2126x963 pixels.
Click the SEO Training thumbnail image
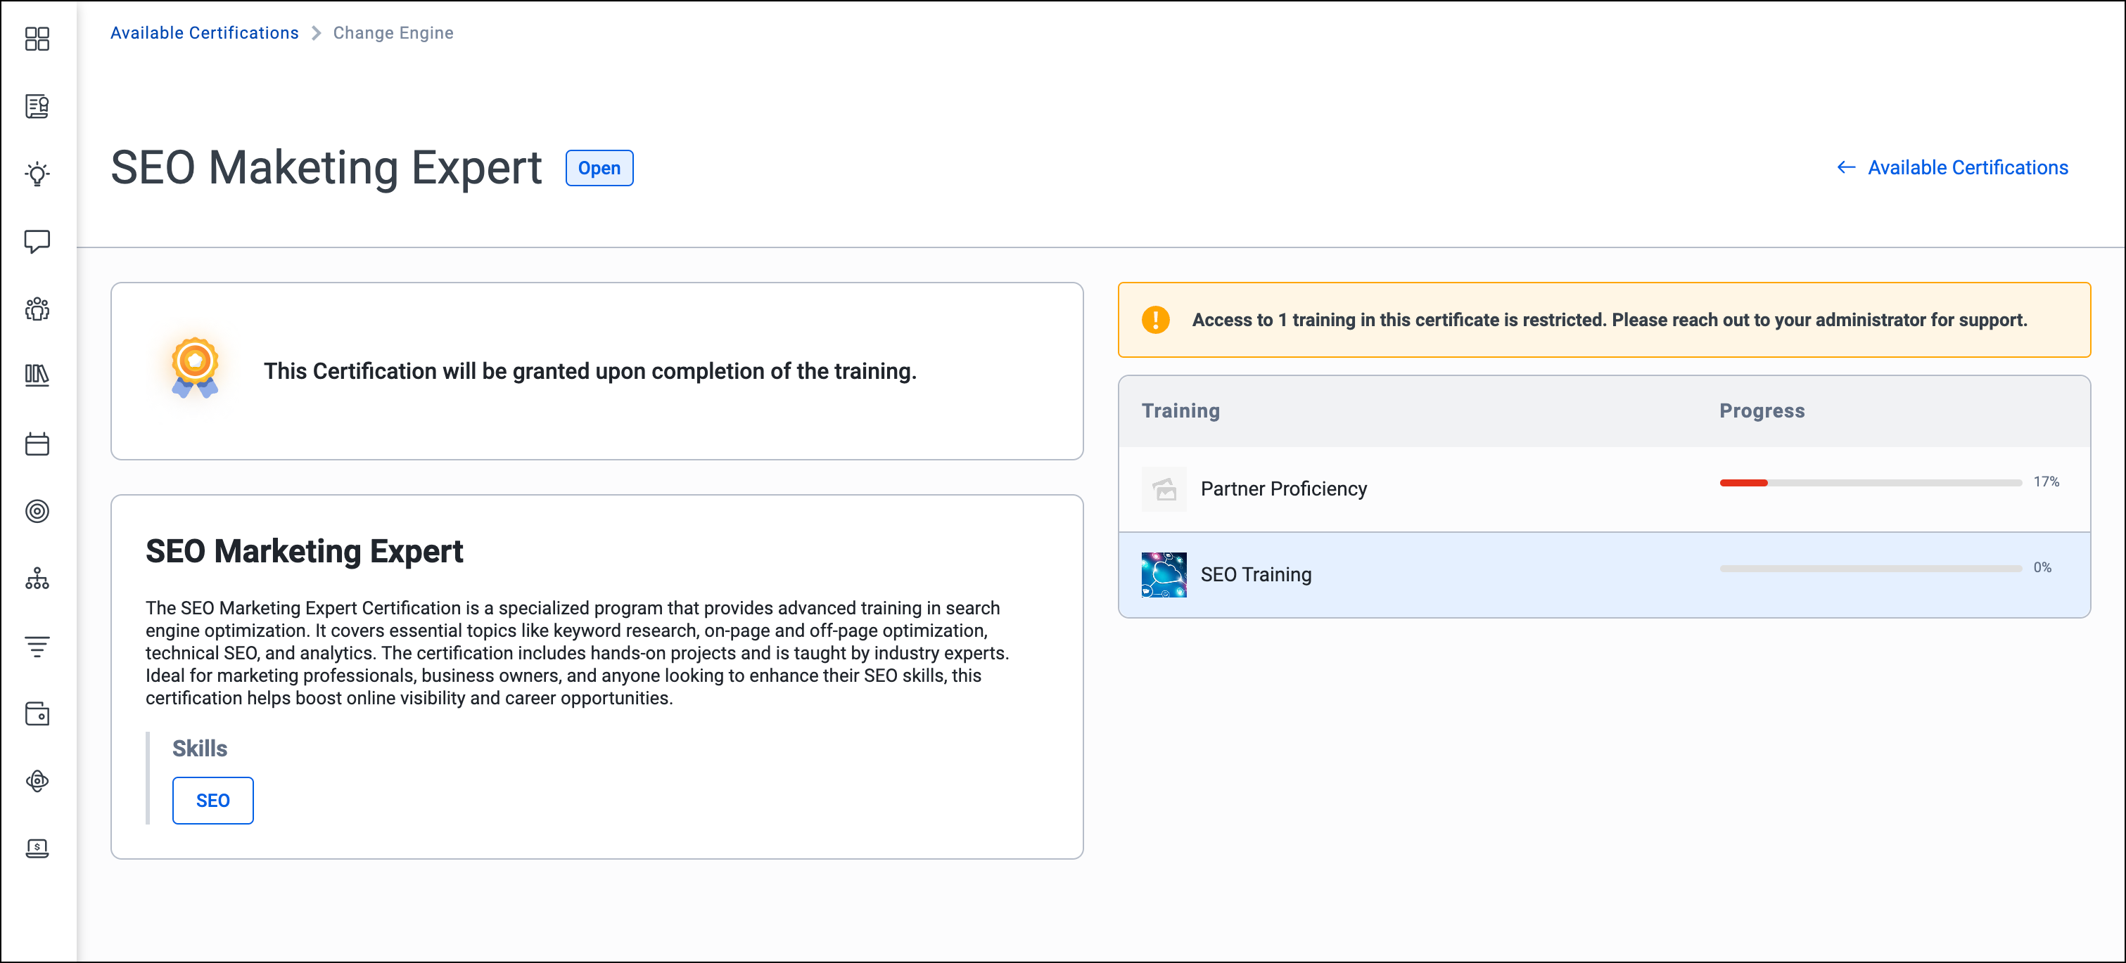(x=1164, y=575)
